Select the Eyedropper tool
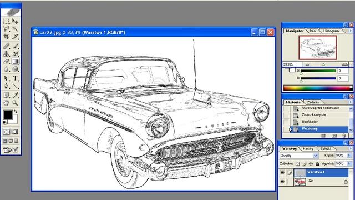The image size is (355, 200). (x=15, y=95)
